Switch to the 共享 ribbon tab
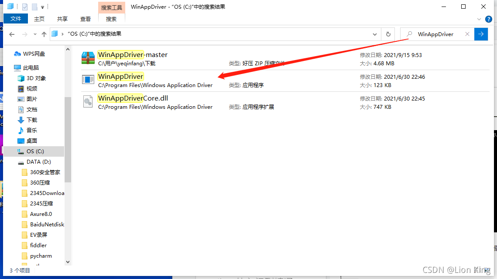 (x=62, y=19)
